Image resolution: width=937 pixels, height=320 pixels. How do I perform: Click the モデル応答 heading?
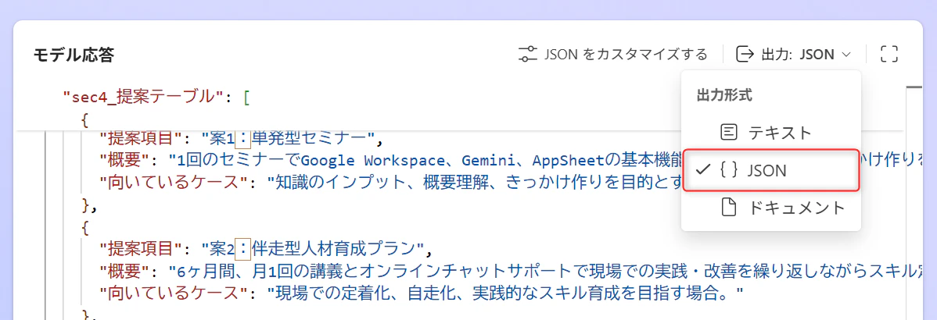tap(74, 55)
